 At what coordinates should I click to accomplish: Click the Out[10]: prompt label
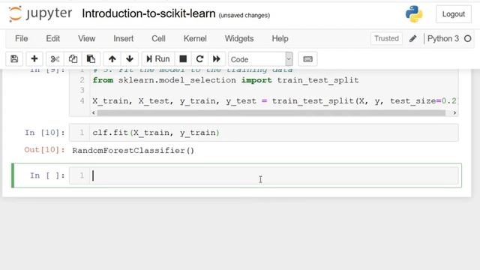coord(45,150)
